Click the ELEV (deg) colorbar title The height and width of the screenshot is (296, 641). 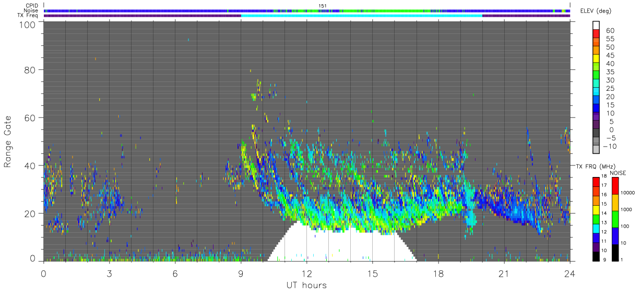coord(596,11)
